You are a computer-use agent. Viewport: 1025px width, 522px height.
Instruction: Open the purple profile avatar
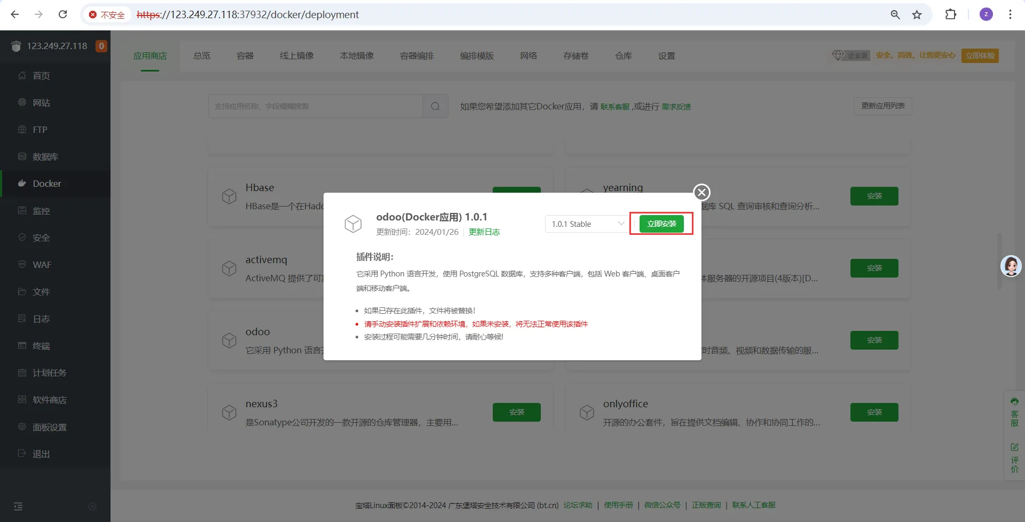click(x=986, y=14)
